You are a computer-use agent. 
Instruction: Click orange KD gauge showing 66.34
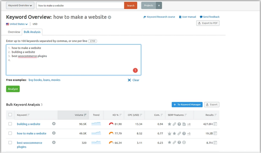click(111, 143)
